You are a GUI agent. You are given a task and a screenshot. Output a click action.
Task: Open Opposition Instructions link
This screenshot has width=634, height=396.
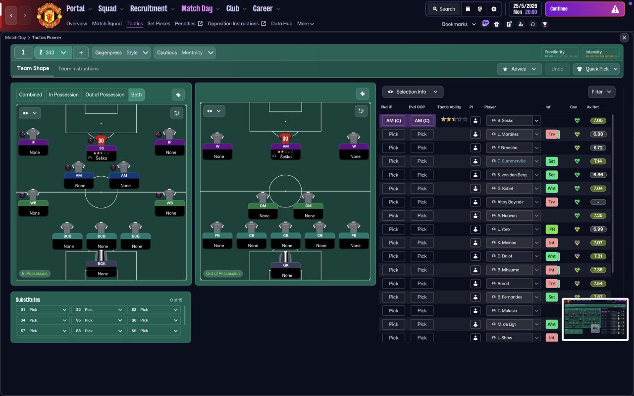237,23
